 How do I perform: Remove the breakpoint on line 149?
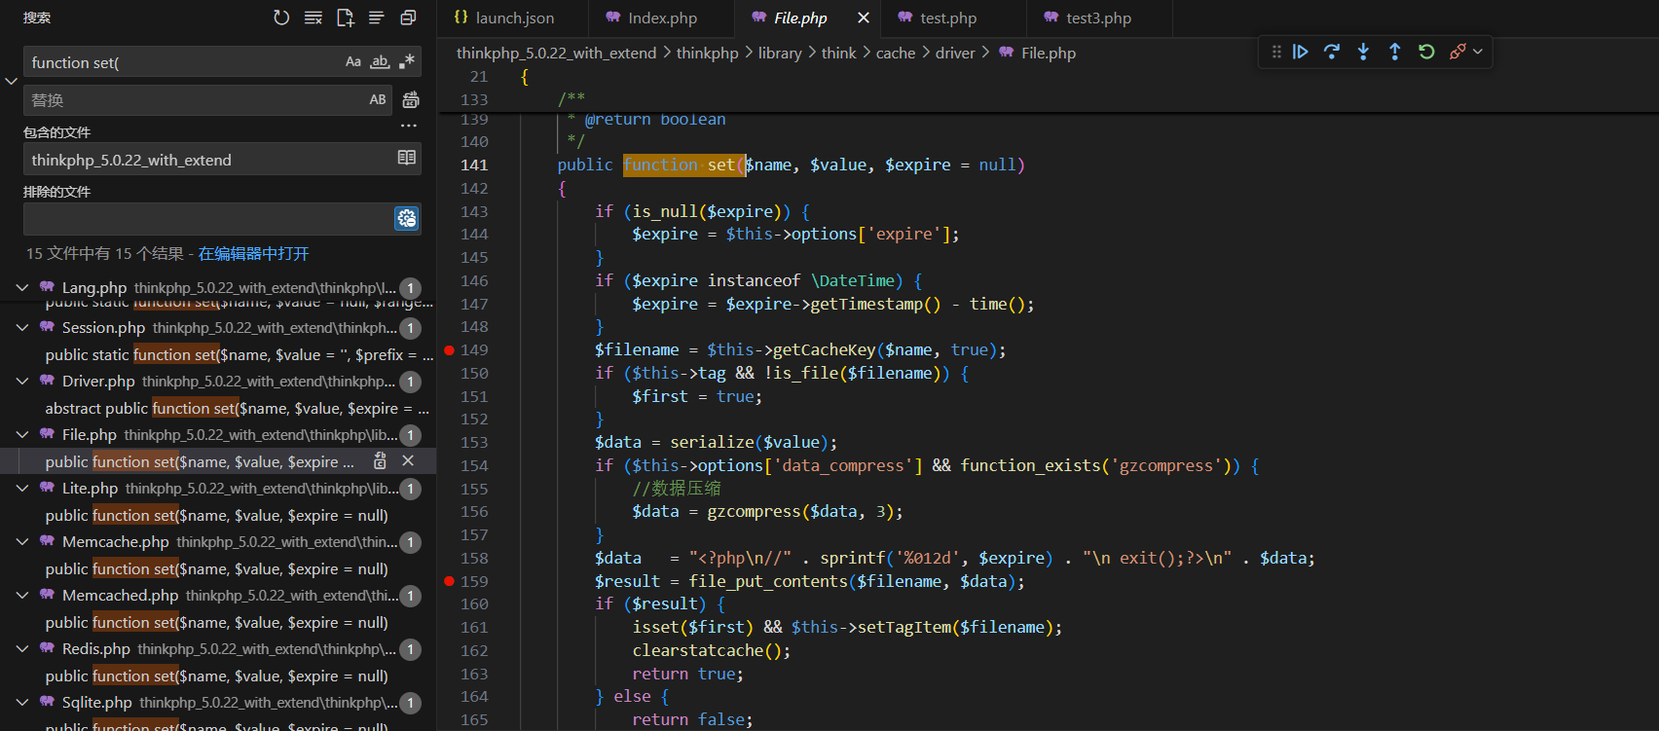[x=449, y=350]
